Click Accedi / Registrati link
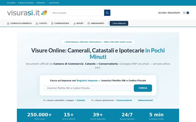Image resolution: width=196 pixels, height=122 pixels. coord(169,13)
